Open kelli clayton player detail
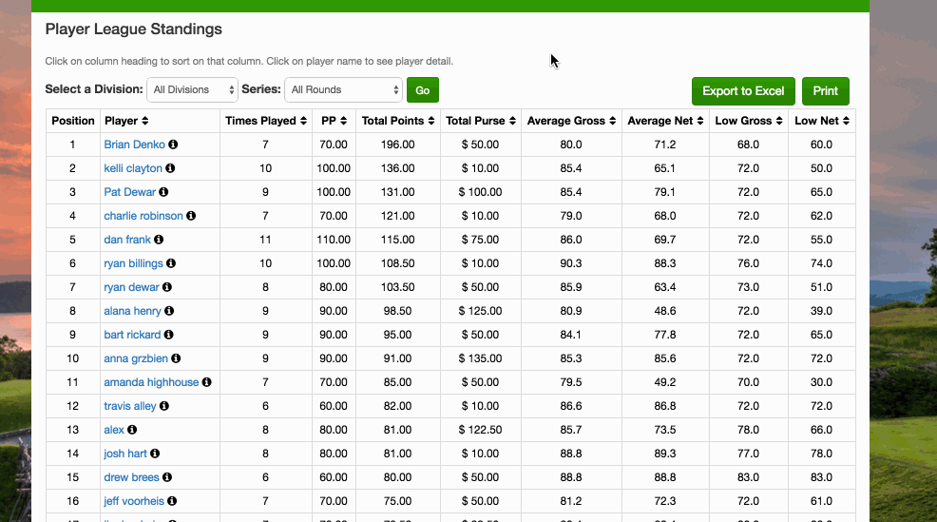This screenshot has height=522, width=937. [133, 168]
